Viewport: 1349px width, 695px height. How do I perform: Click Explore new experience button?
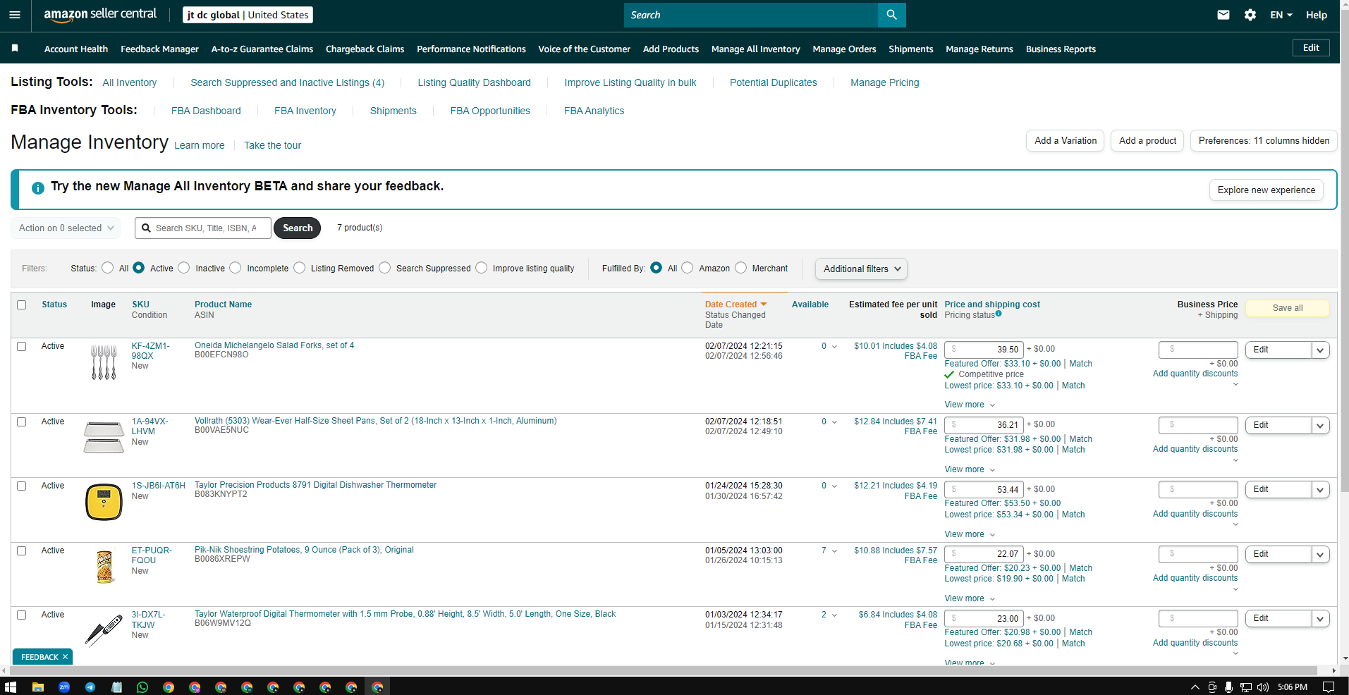[1266, 190]
